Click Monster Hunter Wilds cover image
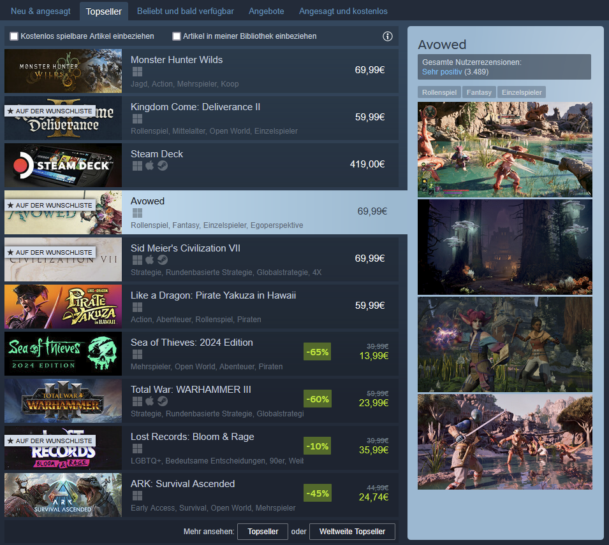The width and height of the screenshot is (609, 545). [63, 71]
